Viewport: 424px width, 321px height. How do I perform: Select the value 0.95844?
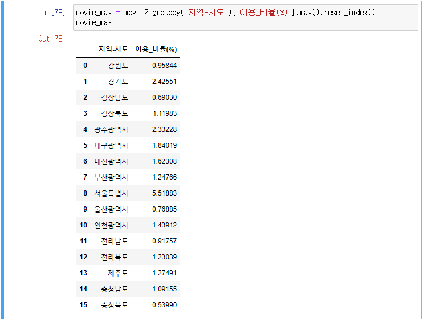164,66
